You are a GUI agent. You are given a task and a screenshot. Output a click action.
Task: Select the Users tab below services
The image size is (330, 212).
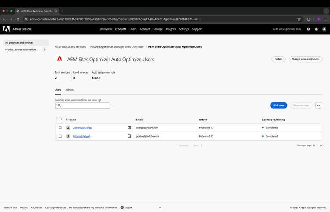tap(58, 90)
